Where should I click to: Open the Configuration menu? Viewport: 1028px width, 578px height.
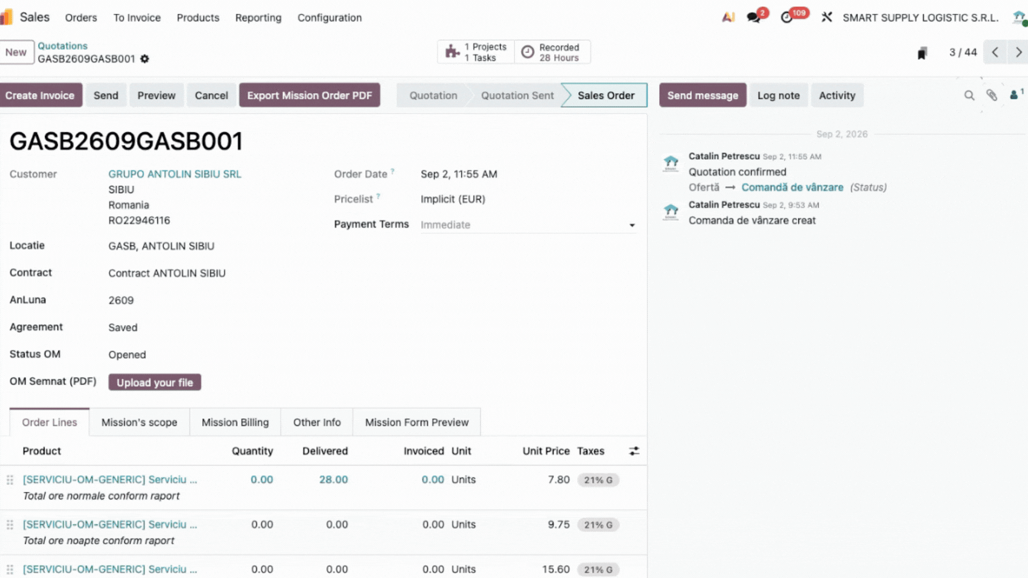pyautogui.click(x=330, y=18)
